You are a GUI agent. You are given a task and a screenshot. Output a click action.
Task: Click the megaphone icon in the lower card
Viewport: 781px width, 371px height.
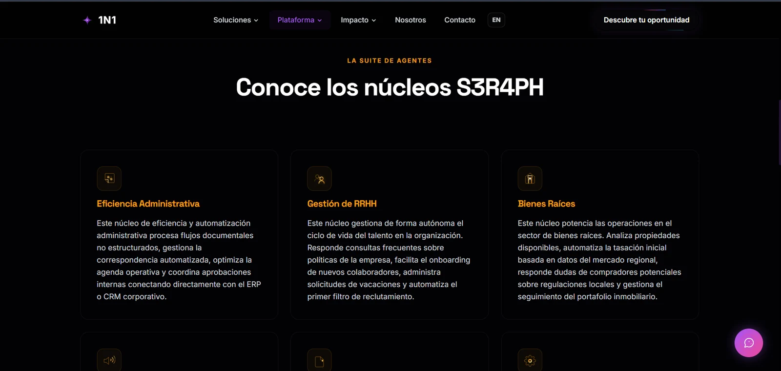pyautogui.click(x=109, y=361)
